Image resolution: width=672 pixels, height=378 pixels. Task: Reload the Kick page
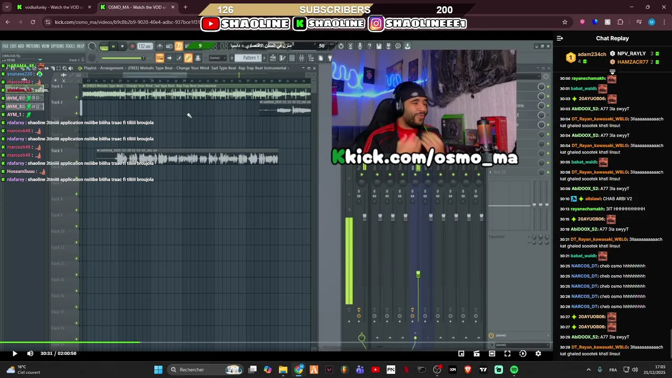pyautogui.click(x=33, y=22)
